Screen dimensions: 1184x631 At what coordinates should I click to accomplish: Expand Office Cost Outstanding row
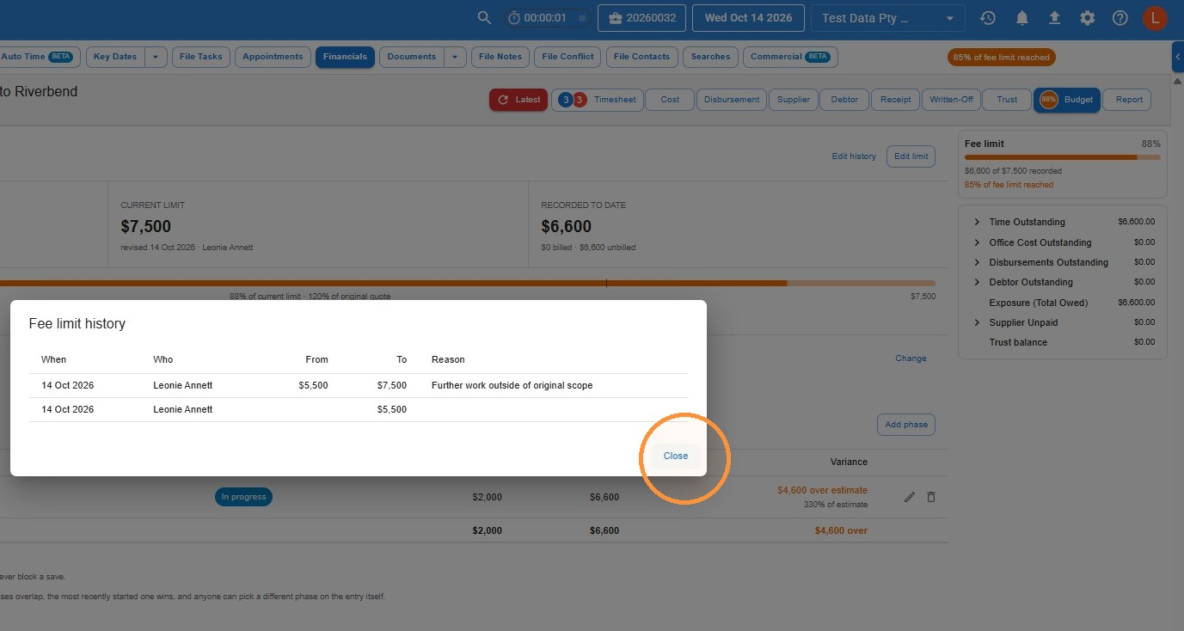[977, 242]
